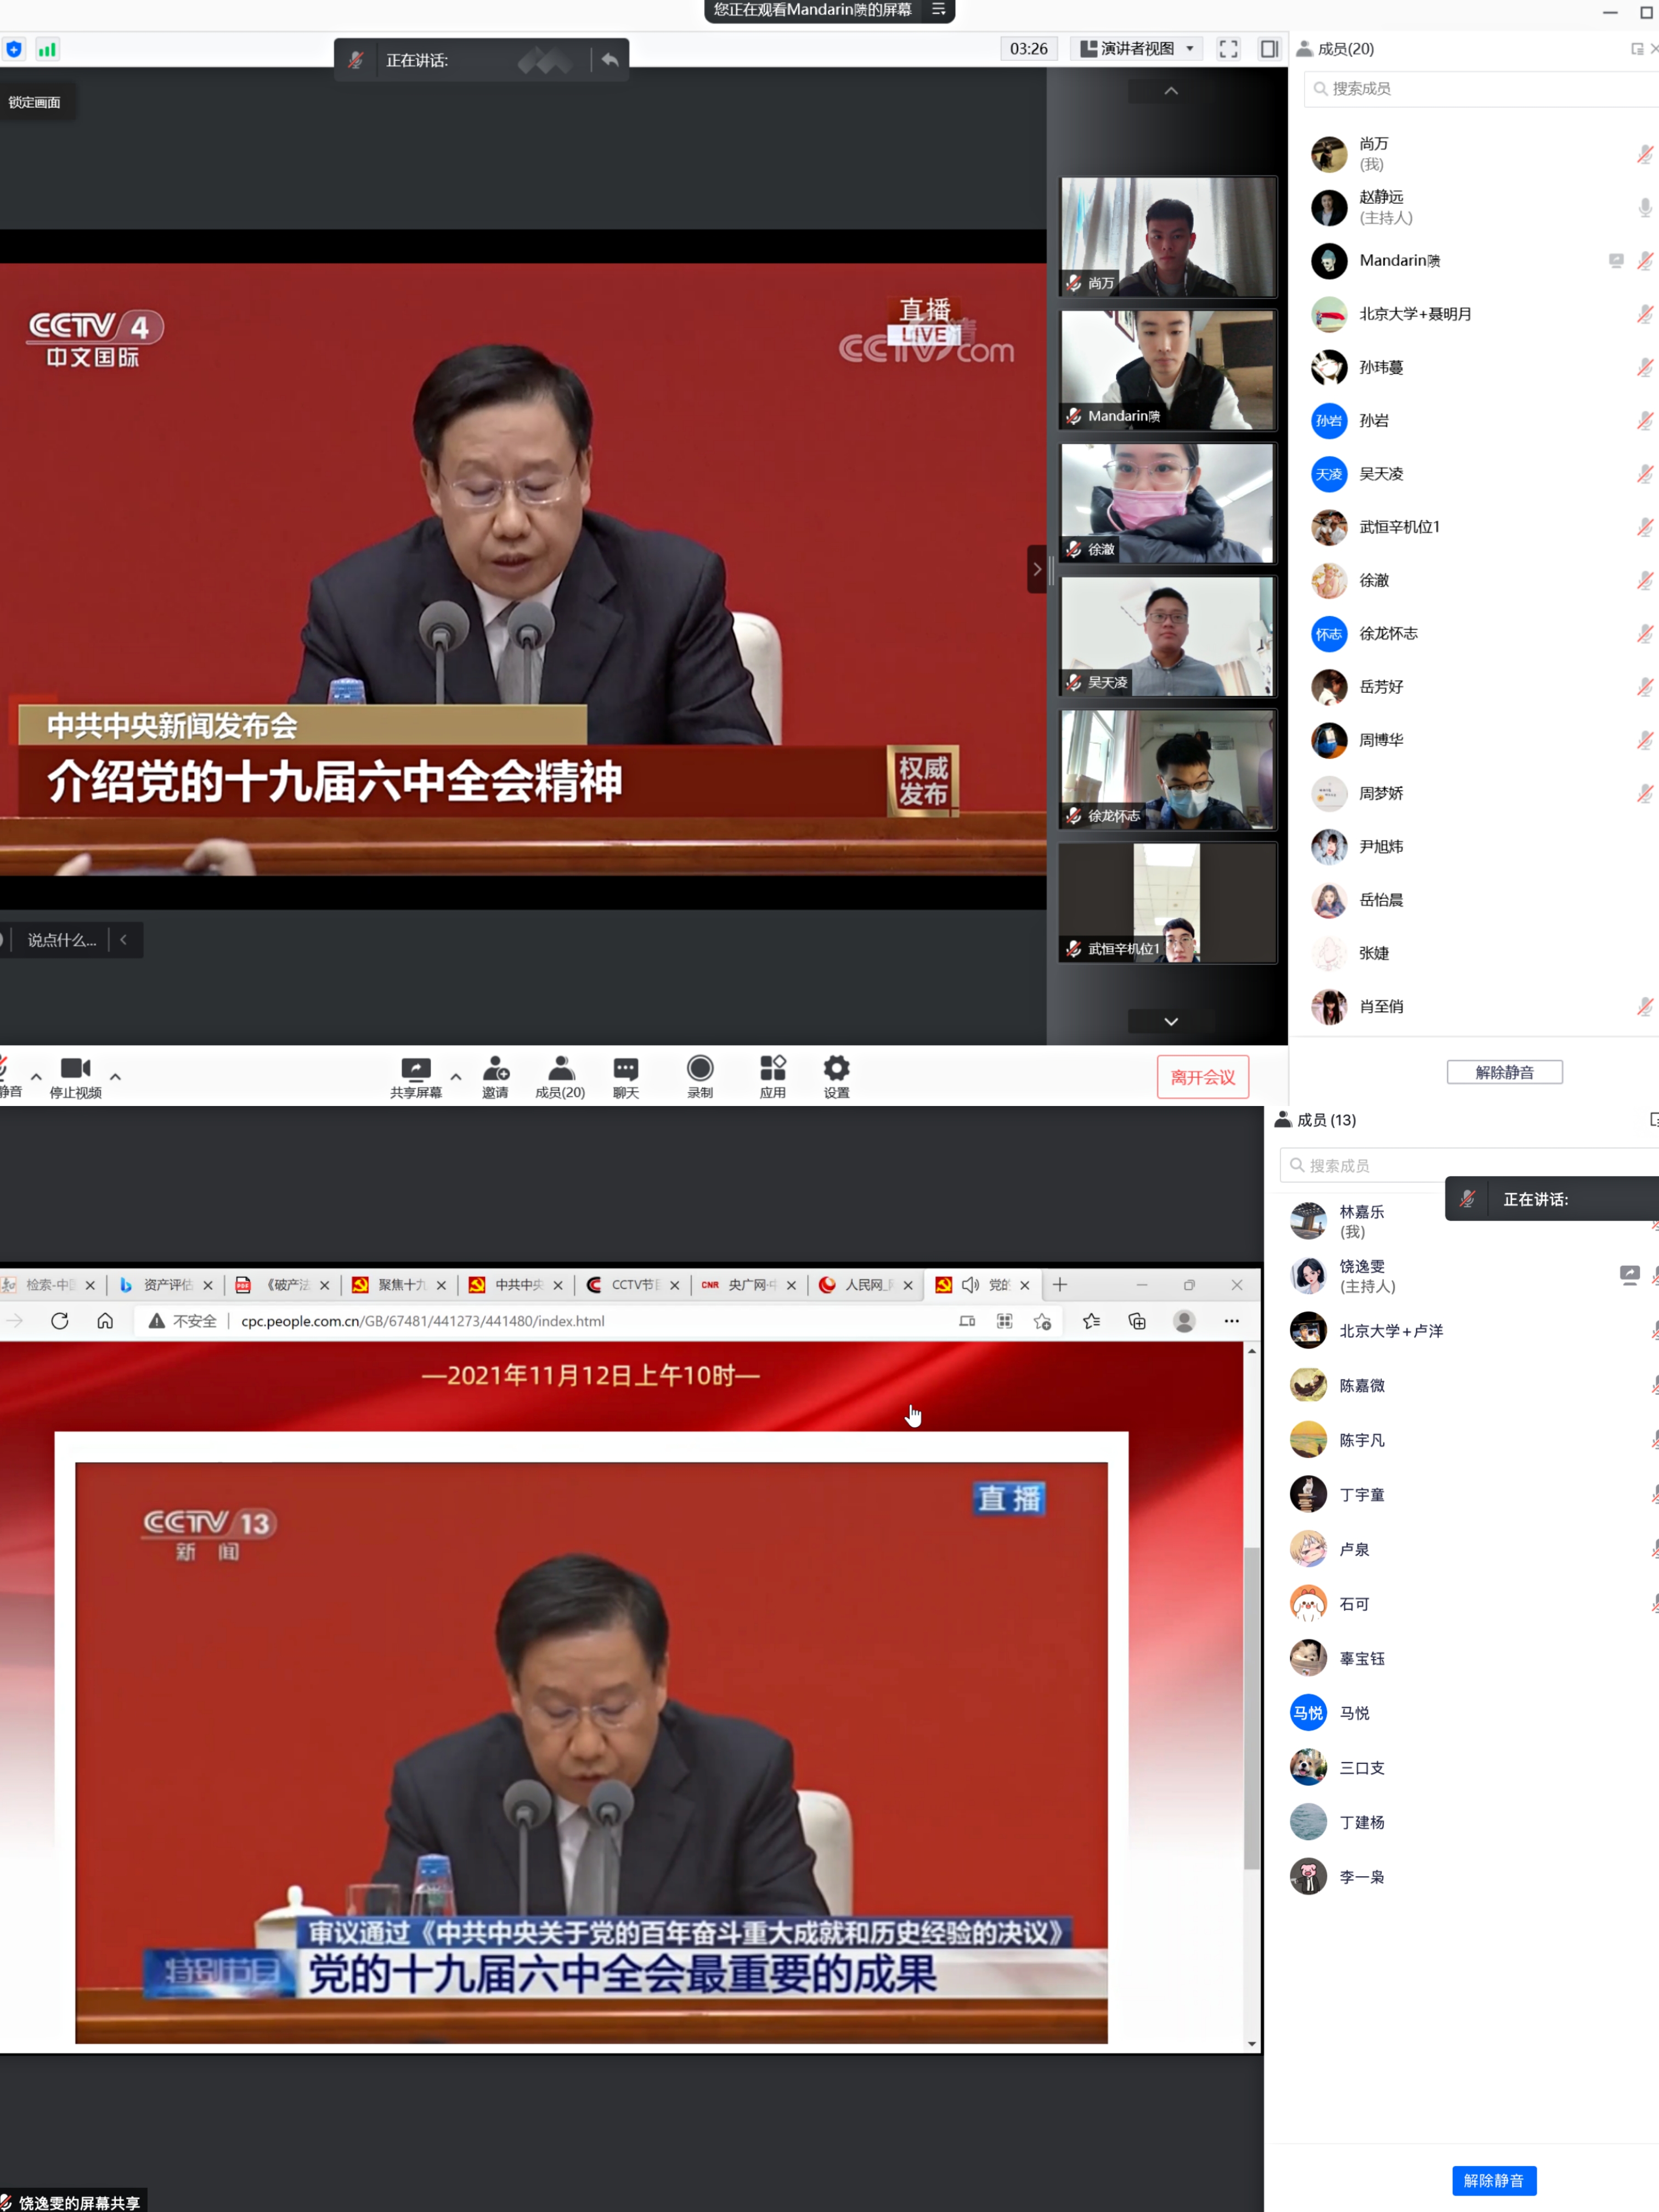Start recording with the record icon
Screen dimensions: 1659x2212
(x=700, y=1069)
